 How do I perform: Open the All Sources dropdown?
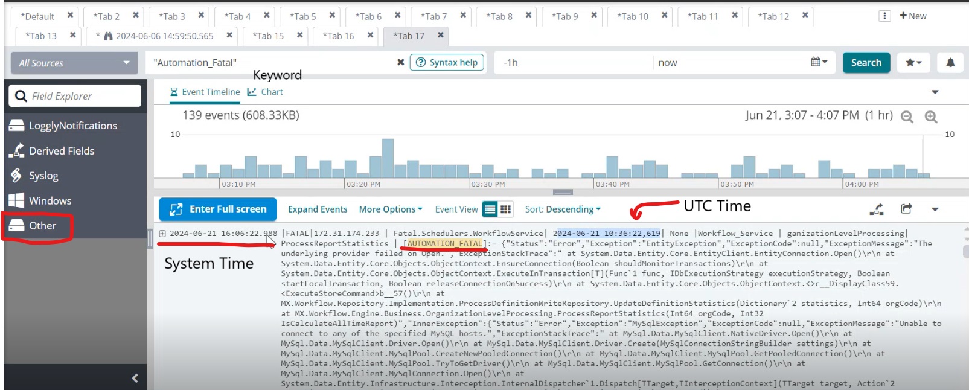[x=75, y=63]
